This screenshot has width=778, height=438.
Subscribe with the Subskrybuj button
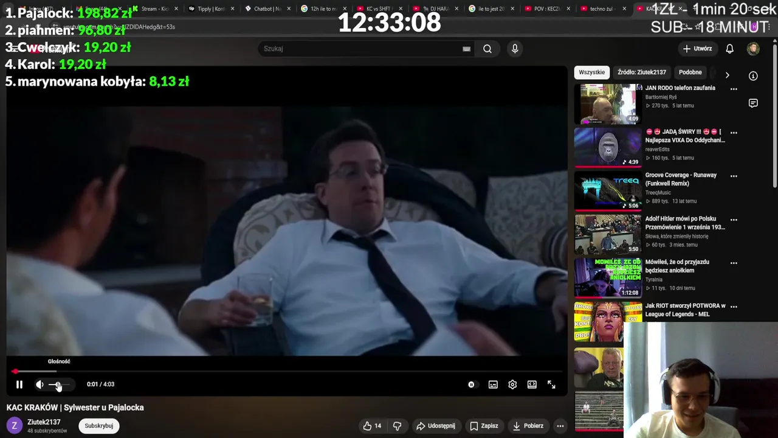pos(99,426)
